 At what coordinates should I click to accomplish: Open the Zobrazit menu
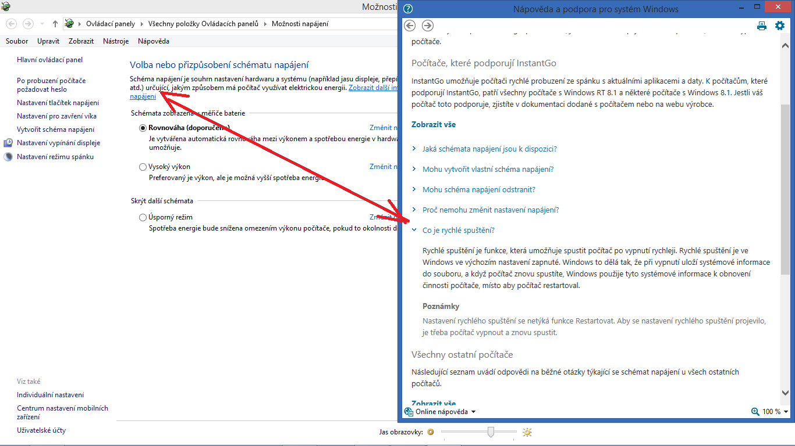tap(81, 41)
